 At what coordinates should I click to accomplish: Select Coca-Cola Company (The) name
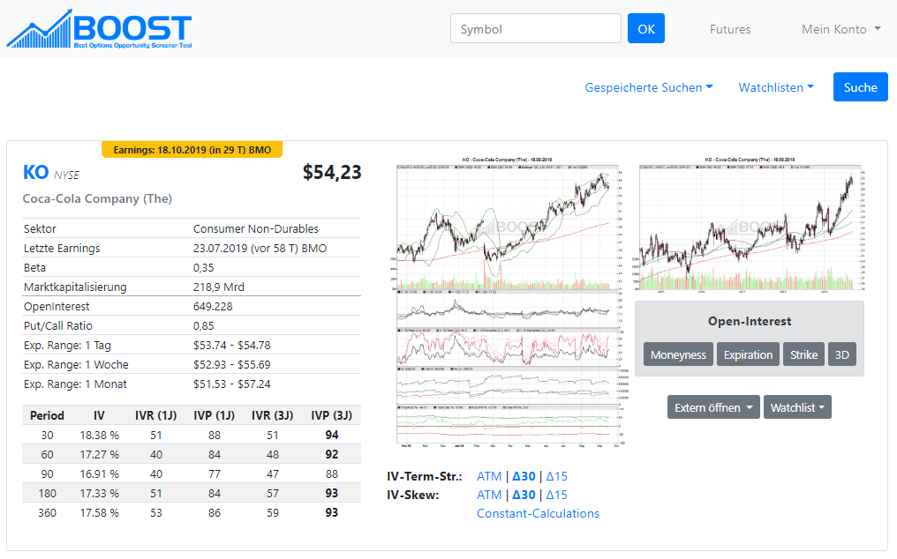(97, 198)
